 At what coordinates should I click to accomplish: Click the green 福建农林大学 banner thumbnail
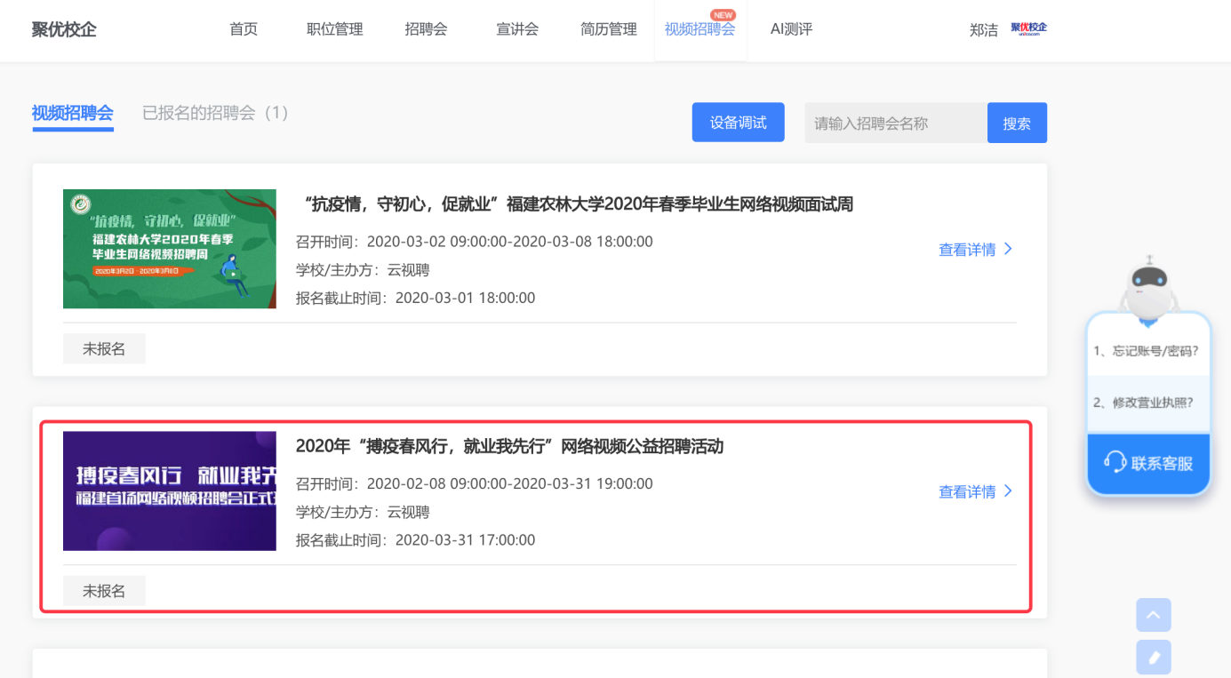(x=170, y=249)
